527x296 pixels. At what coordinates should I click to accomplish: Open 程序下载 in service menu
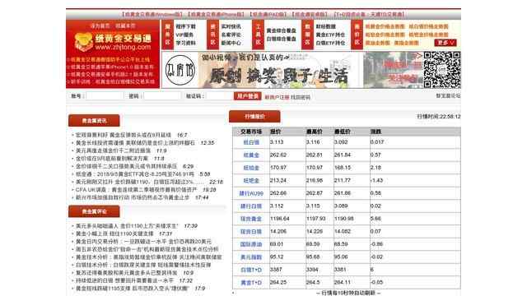pyautogui.click(x=185, y=26)
